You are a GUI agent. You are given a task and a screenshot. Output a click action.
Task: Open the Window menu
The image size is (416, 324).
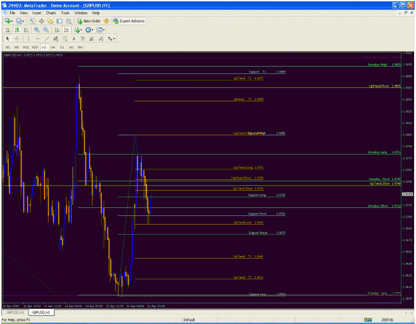point(81,13)
